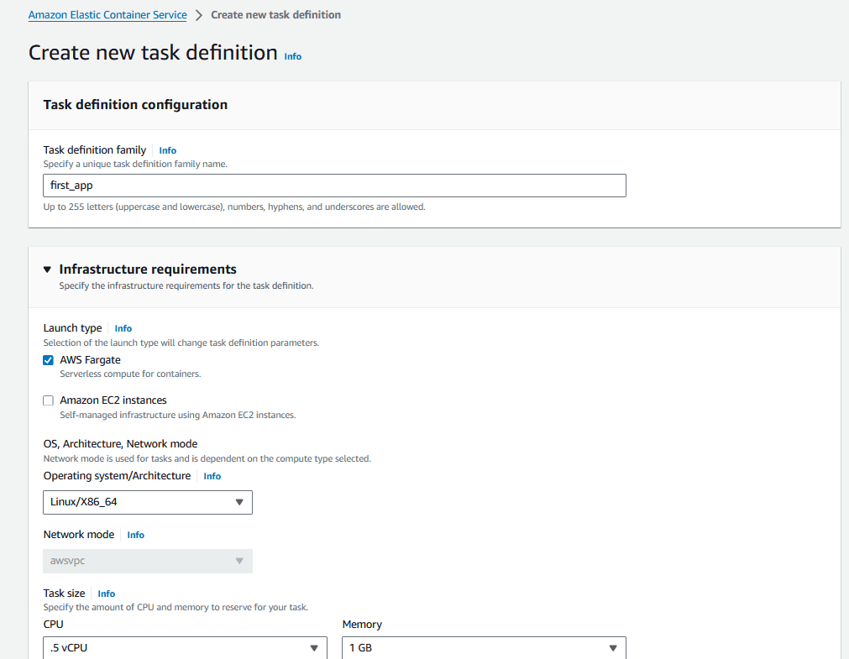Click the disabled awsvpc network mode dropdown

[148, 562]
